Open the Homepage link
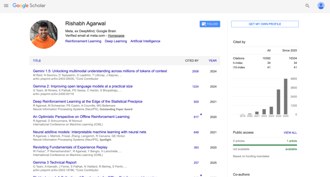Viewport: 330px width, 177px height. coord(116,36)
